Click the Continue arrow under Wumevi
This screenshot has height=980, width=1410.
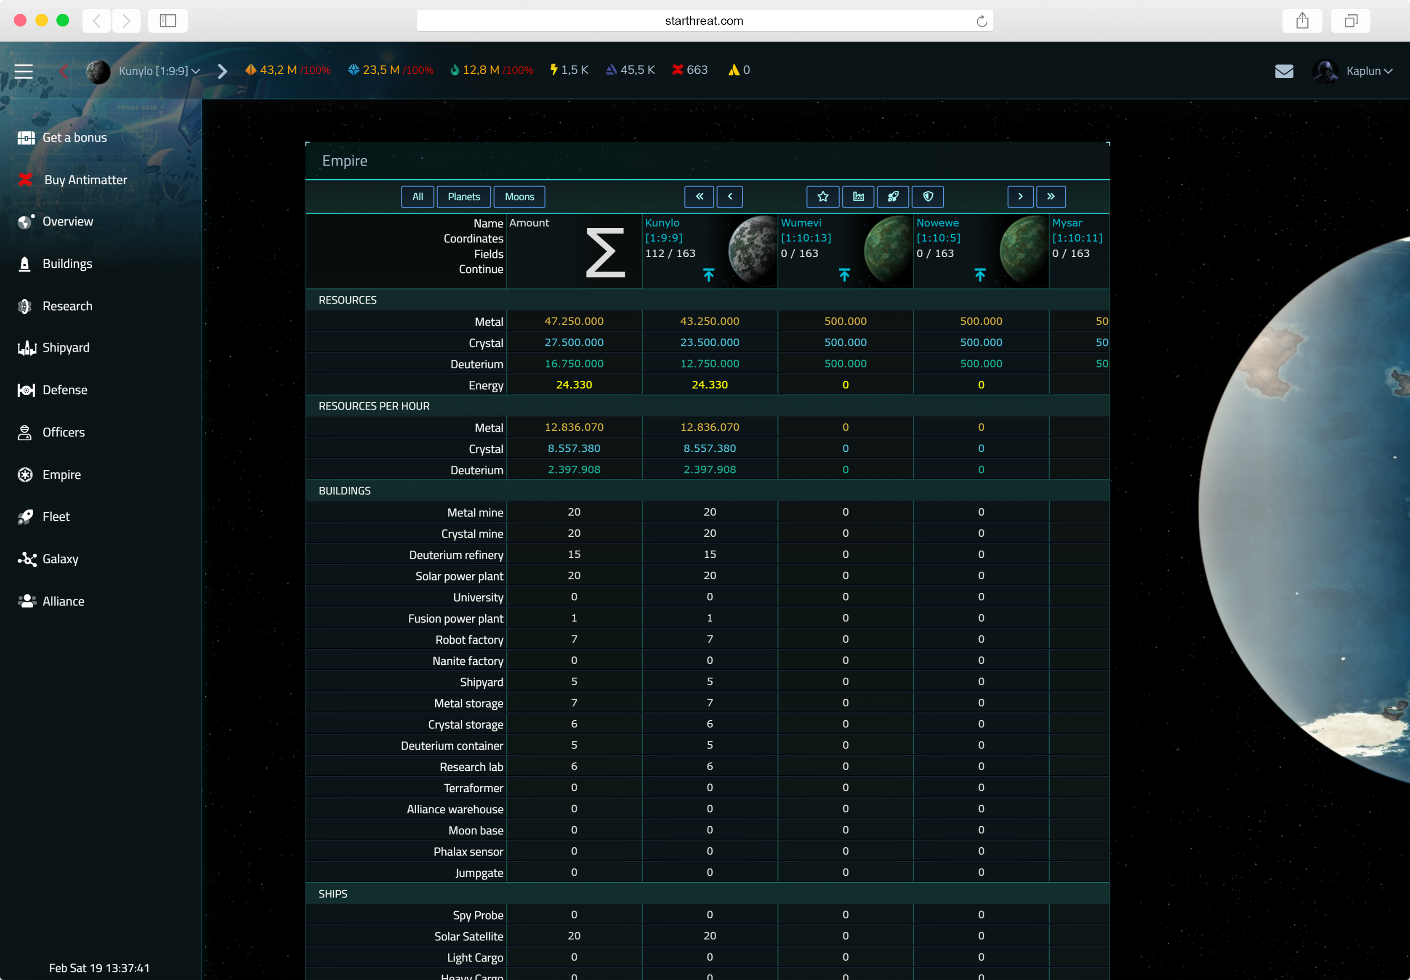tap(845, 274)
